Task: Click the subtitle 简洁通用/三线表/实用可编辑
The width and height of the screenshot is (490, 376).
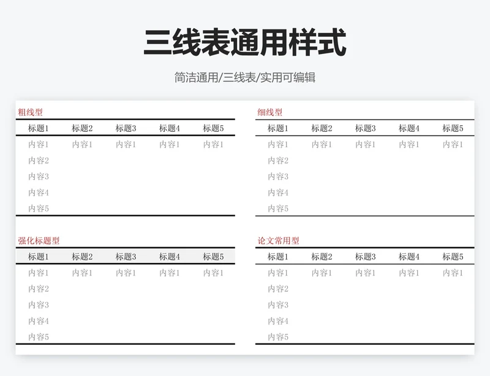Action: 244,77
